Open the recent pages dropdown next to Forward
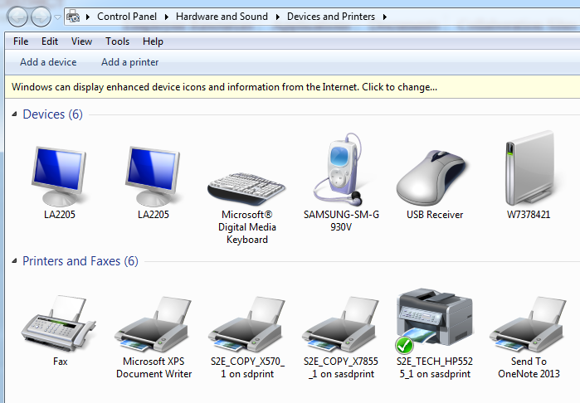The height and width of the screenshot is (403, 580). tap(57, 17)
